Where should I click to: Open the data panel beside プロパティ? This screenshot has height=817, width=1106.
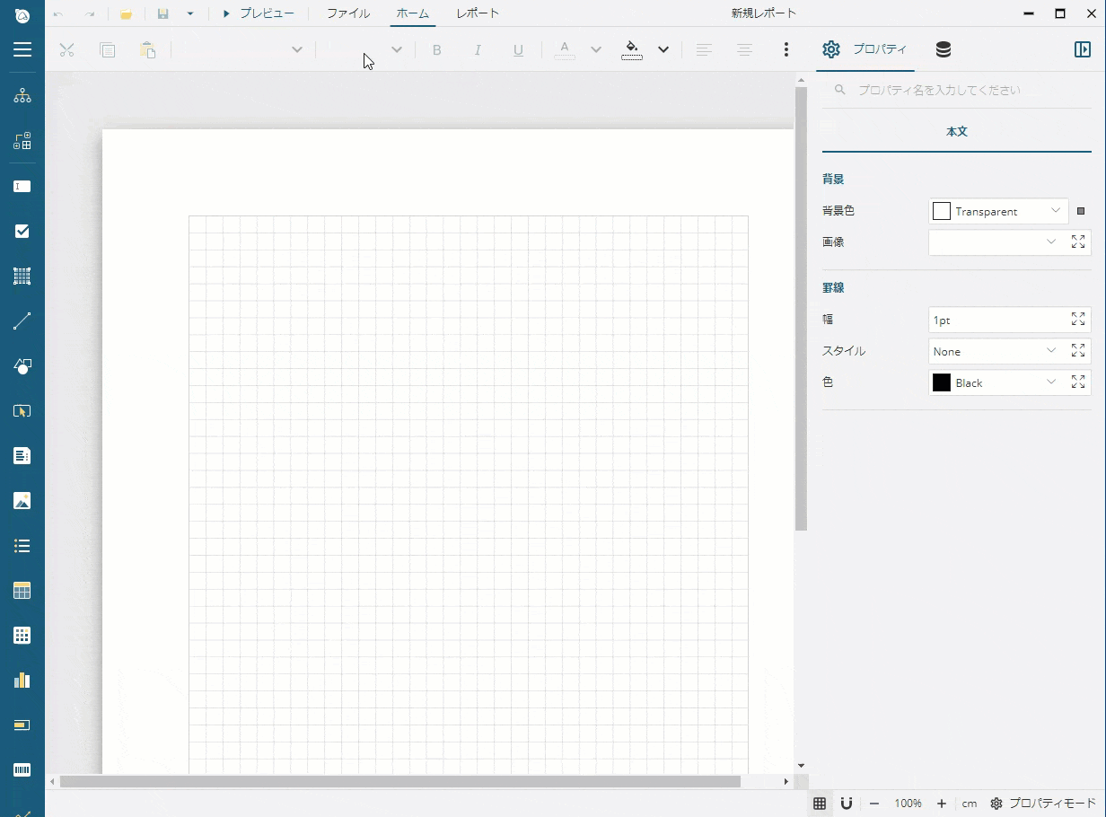coord(943,49)
